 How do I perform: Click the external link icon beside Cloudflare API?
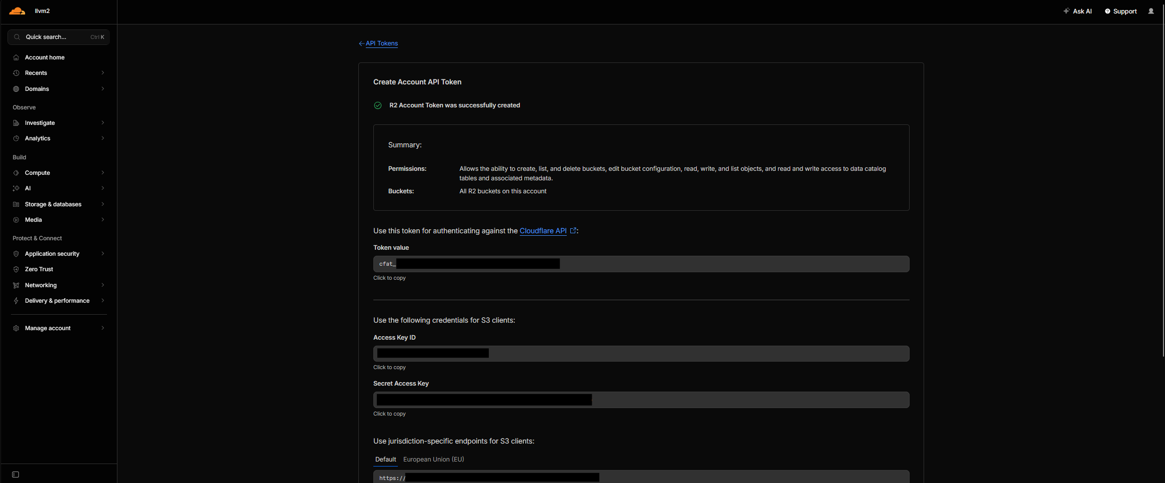coord(573,230)
